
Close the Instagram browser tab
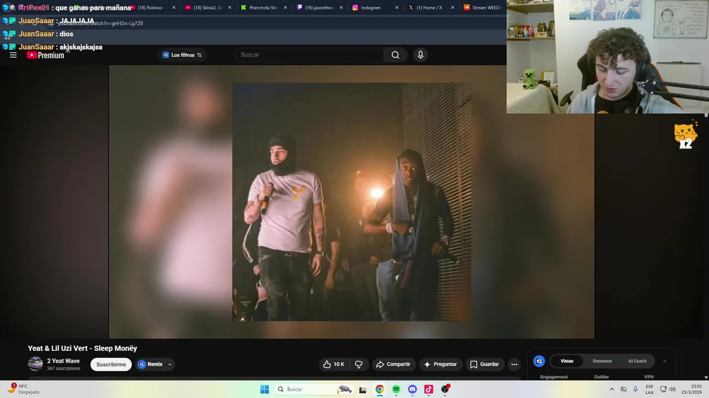(397, 8)
